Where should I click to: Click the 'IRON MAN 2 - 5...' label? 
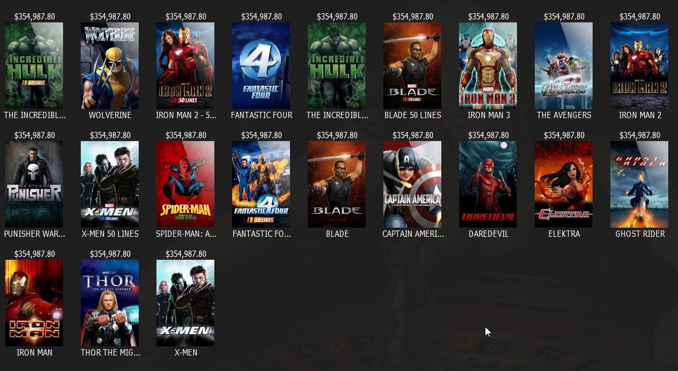click(x=186, y=115)
